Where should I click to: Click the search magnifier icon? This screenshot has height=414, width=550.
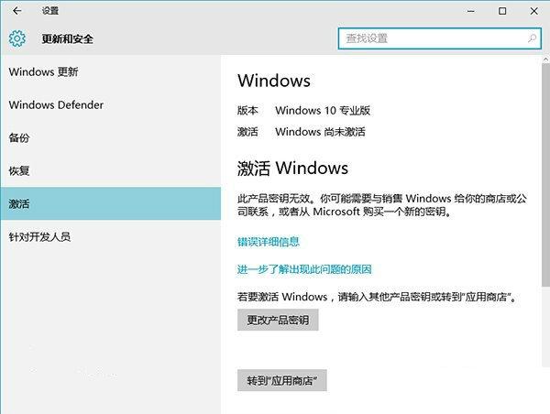tap(532, 38)
